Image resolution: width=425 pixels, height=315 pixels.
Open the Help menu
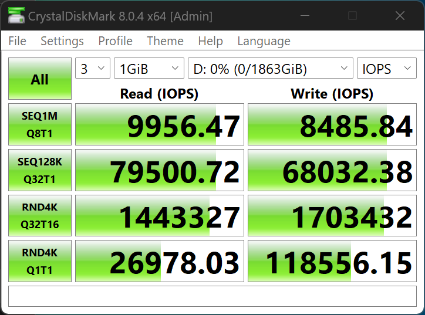[210, 41]
